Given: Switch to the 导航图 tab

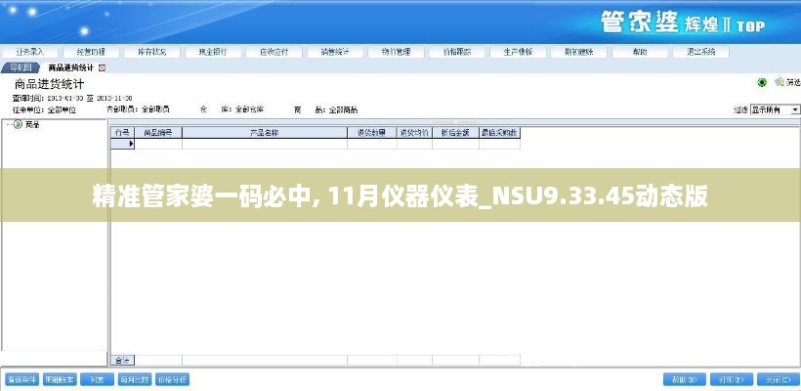Looking at the screenshot, I should [21, 67].
